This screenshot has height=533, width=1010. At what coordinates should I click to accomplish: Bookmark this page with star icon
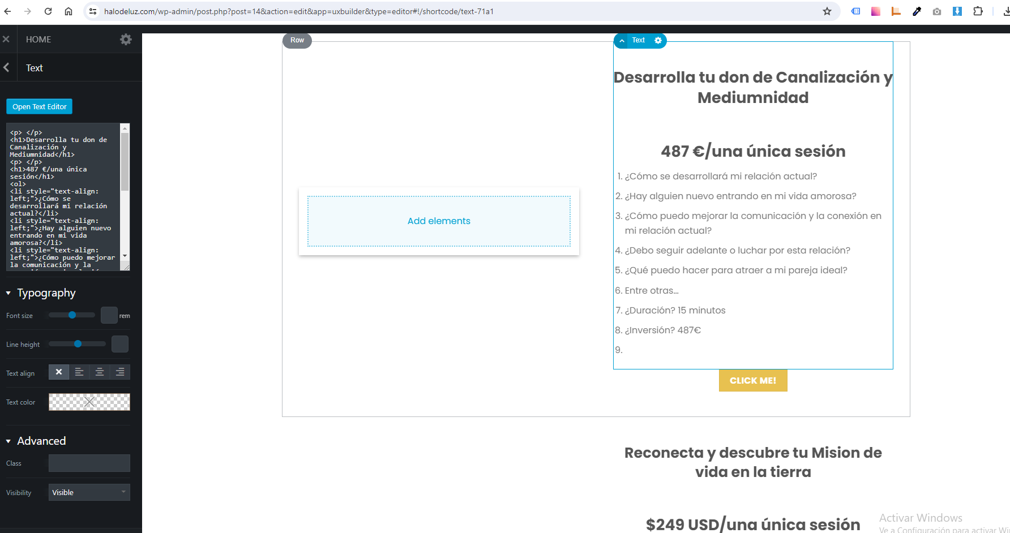coord(827,11)
